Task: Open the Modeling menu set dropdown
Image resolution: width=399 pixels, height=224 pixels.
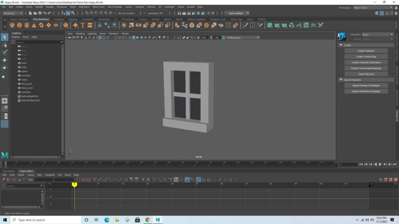Action: [x=13, y=13]
